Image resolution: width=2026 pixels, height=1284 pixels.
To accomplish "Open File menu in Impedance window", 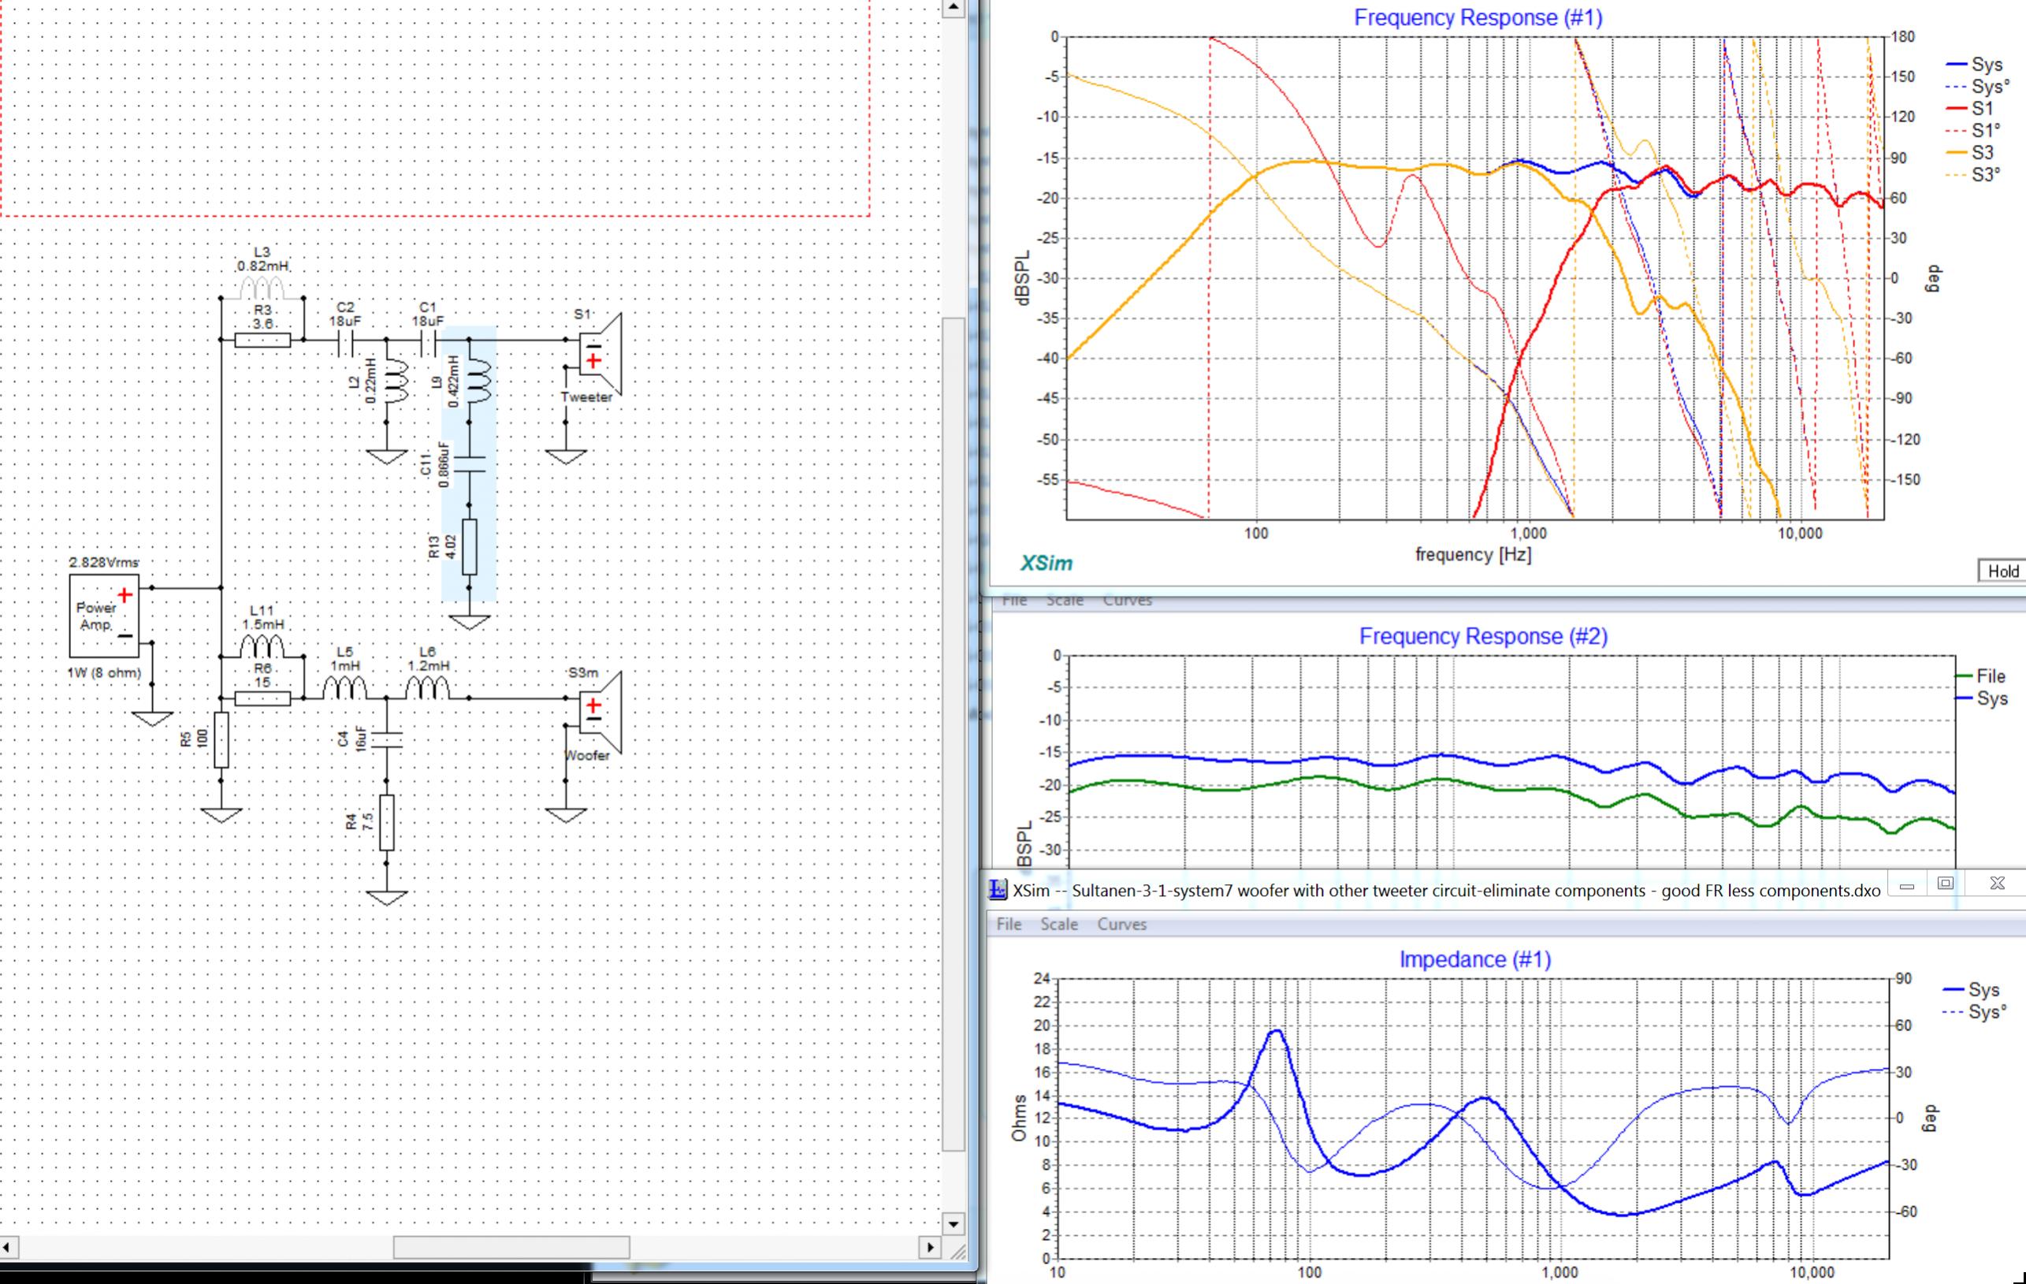I will [1008, 924].
